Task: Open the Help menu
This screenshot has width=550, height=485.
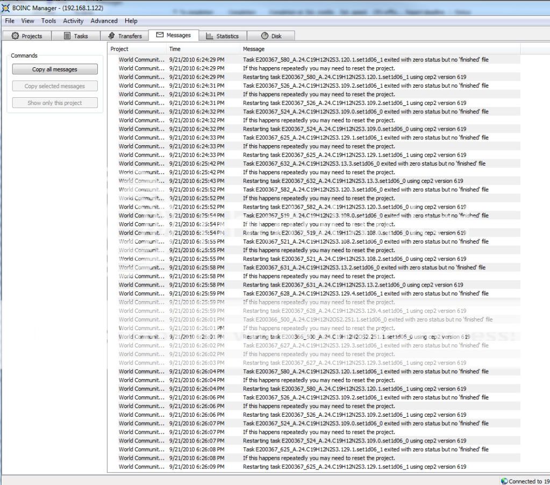Action: tap(131, 21)
